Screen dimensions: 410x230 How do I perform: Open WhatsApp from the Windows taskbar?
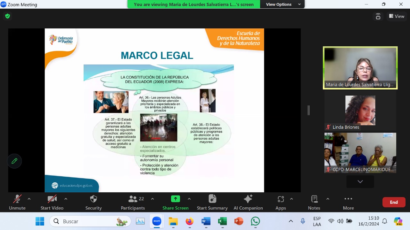click(255, 221)
